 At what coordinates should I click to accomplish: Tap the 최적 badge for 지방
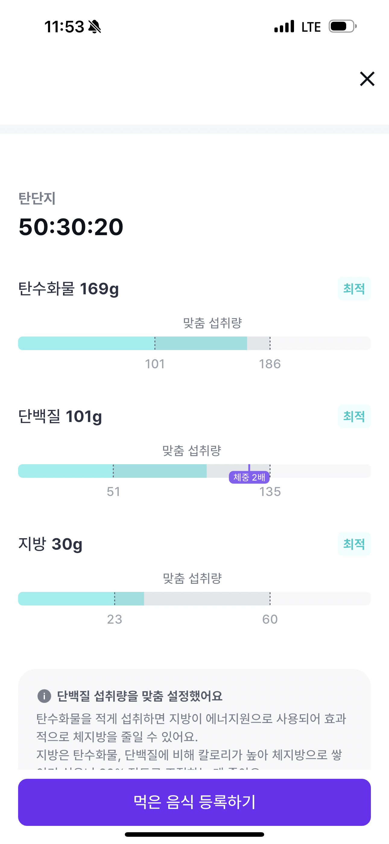(354, 544)
